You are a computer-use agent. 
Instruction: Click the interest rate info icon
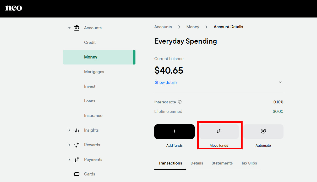pyautogui.click(x=179, y=102)
